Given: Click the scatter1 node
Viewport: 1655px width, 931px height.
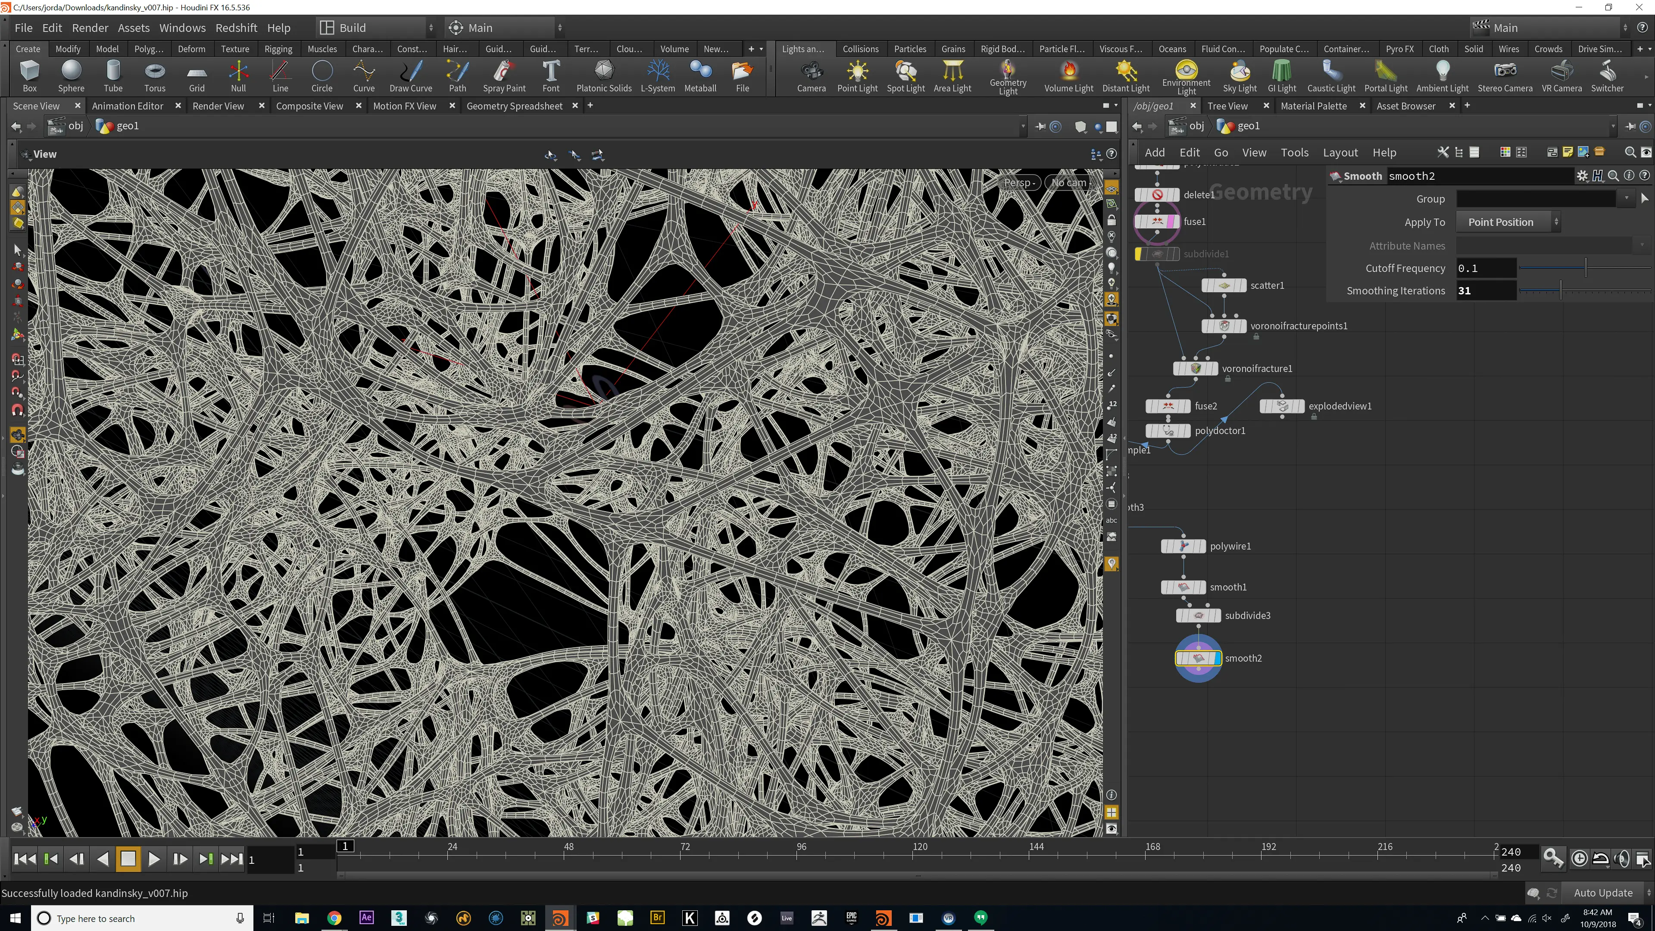Looking at the screenshot, I should [1224, 285].
